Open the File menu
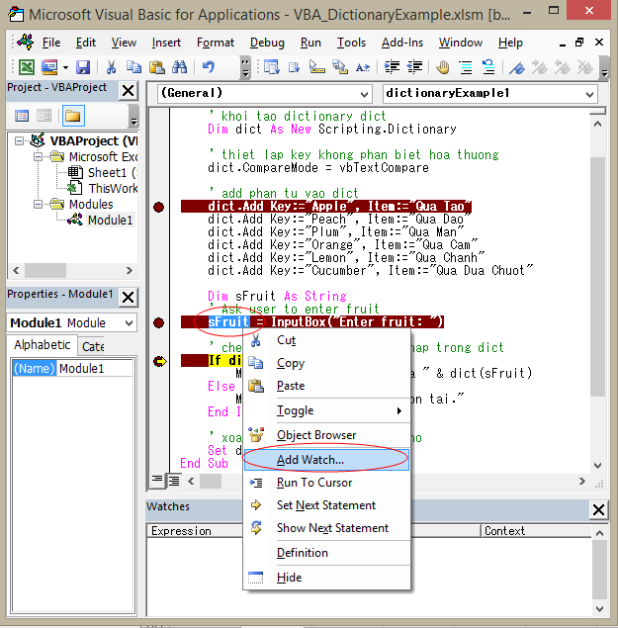618x628 pixels. (51, 43)
